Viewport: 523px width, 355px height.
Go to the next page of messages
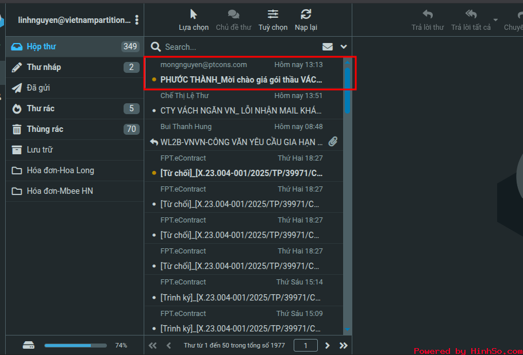pyautogui.click(x=328, y=345)
